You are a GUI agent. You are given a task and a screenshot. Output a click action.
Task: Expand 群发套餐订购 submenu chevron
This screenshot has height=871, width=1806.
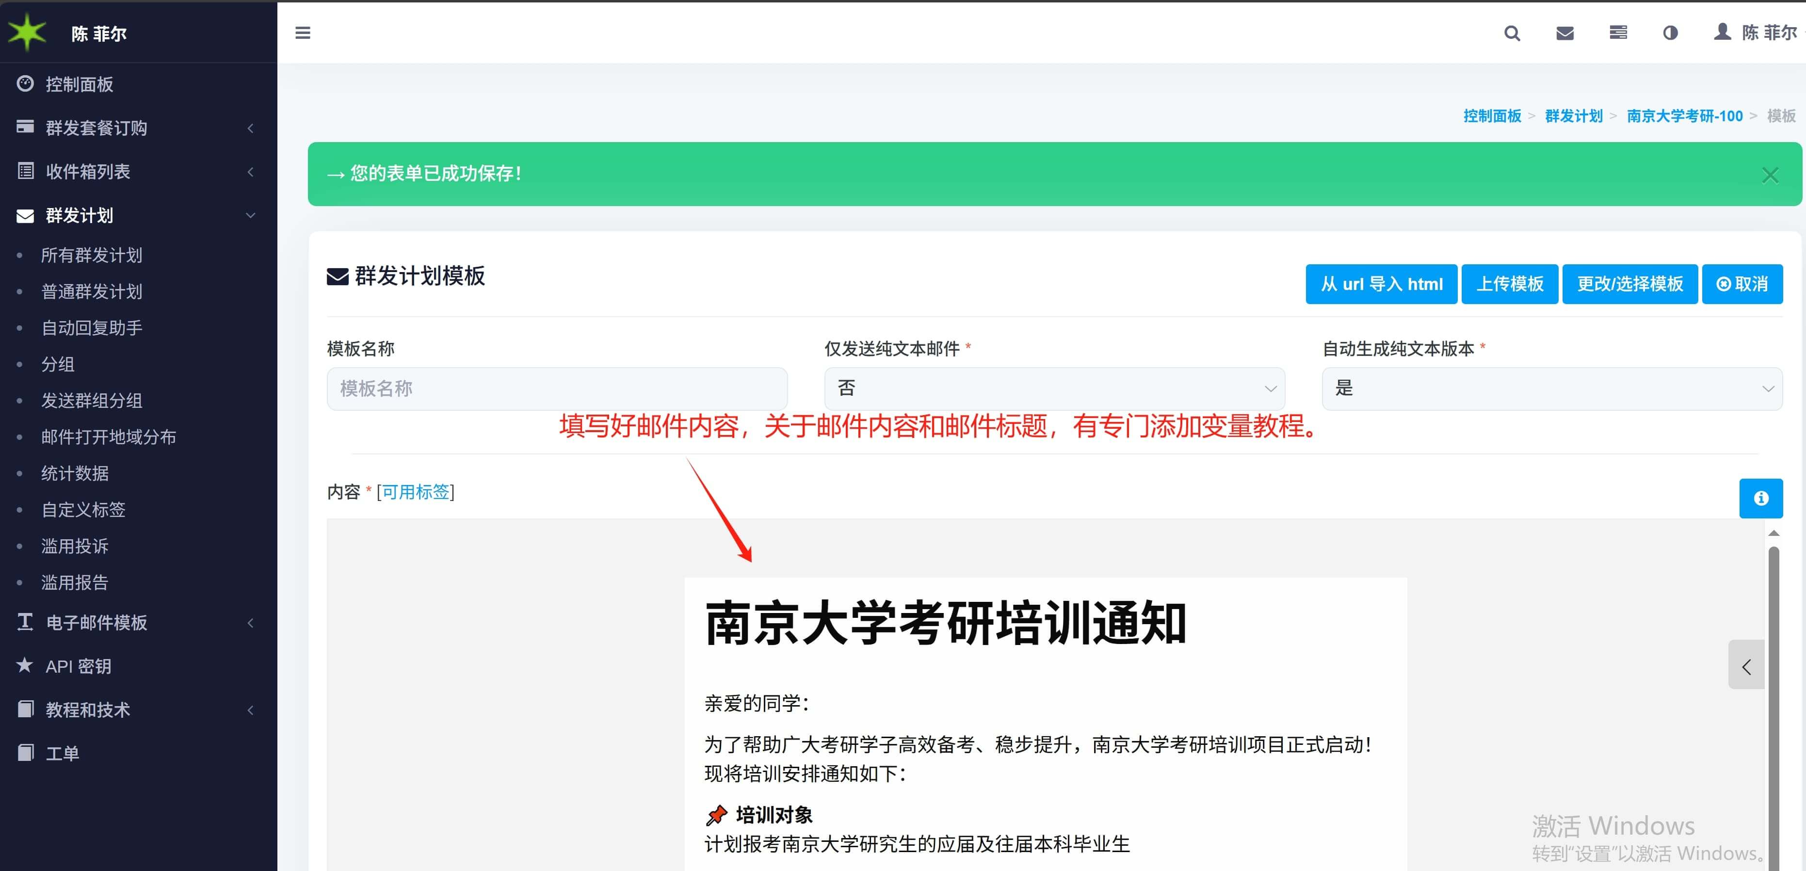250,128
